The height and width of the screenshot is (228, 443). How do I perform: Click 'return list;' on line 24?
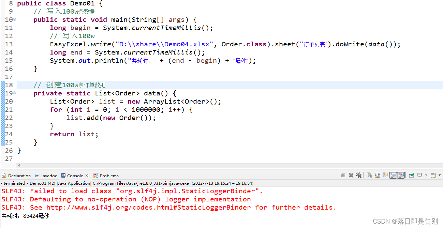click(74, 134)
